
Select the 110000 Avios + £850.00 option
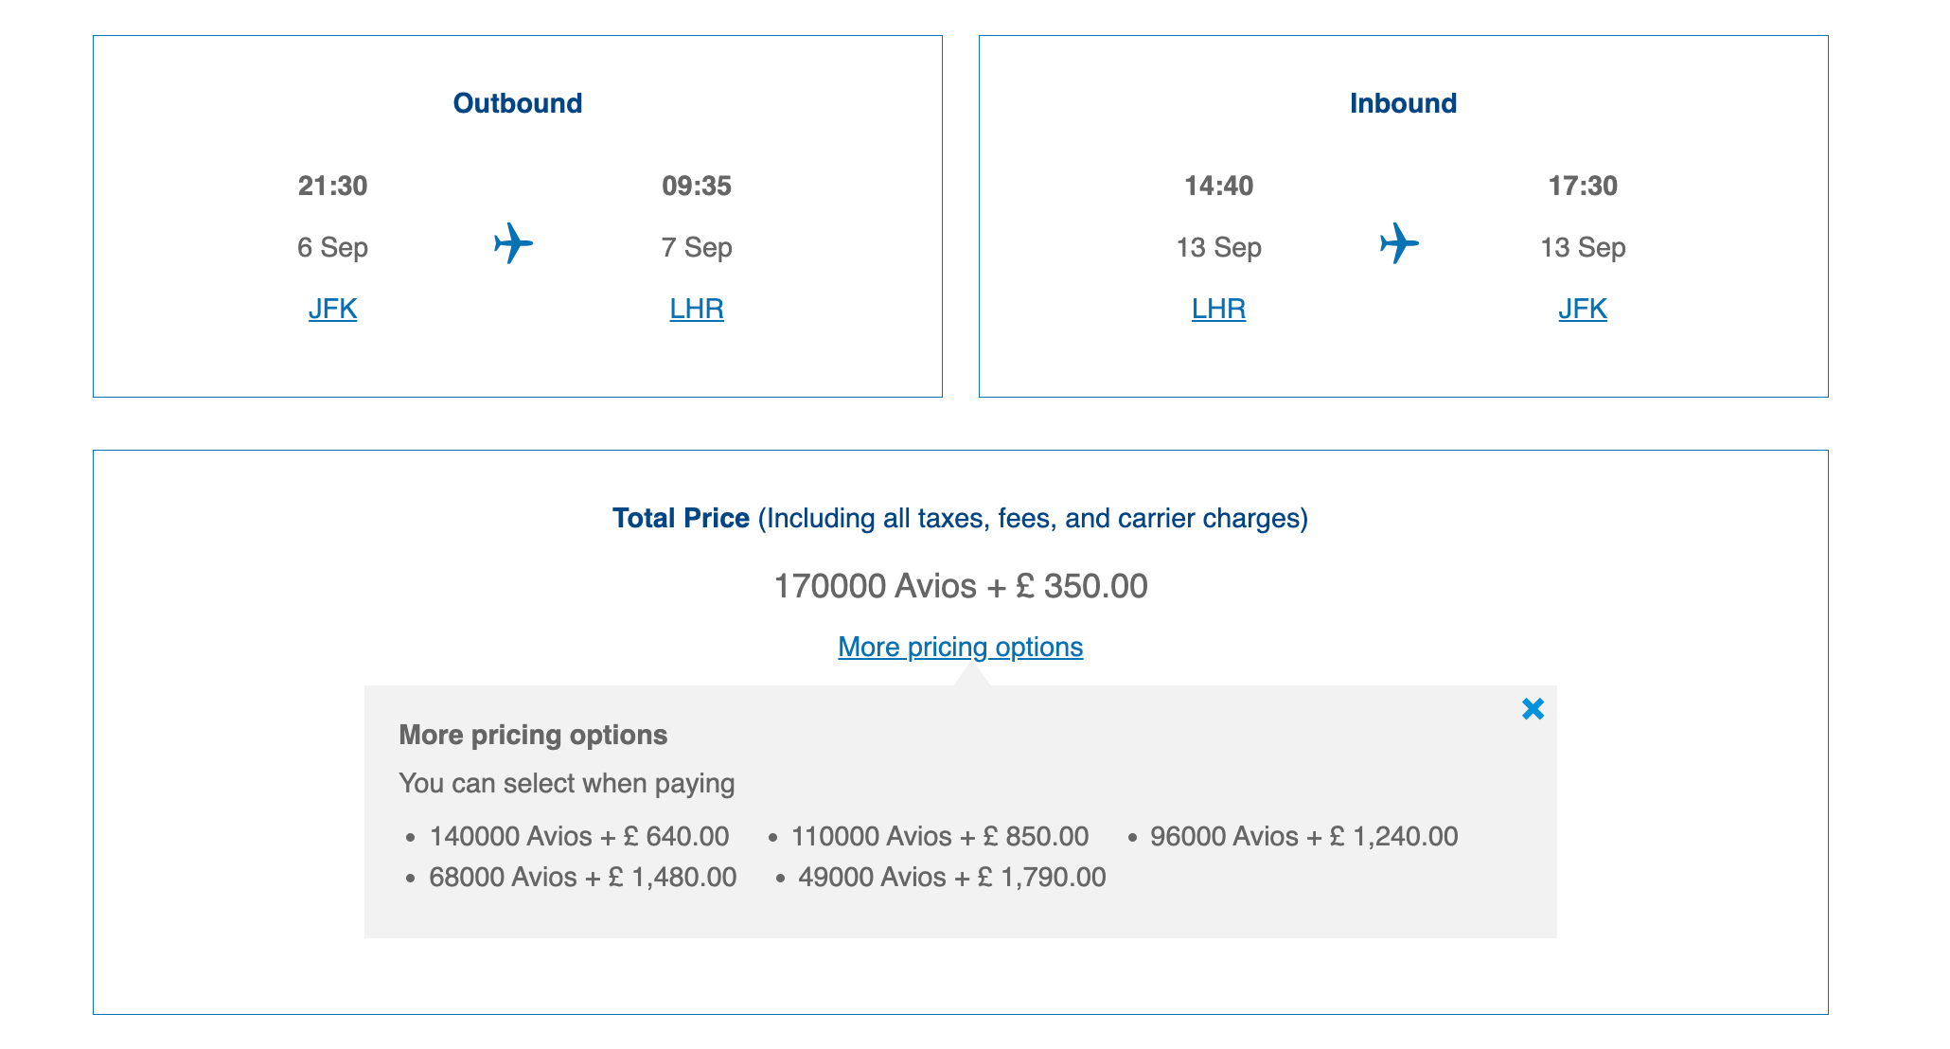(939, 837)
